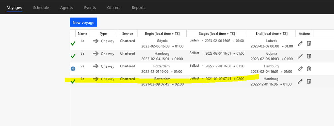The width and height of the screenshot is (334, 126).
Task: Click green checkmark status of voyage 3a
Action: coord(73,56)
